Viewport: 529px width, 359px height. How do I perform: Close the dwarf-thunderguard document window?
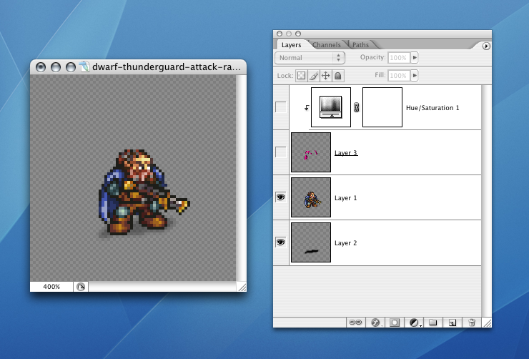pos(41,67)
